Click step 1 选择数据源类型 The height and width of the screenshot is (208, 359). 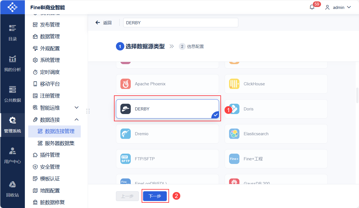click(140, 46)
